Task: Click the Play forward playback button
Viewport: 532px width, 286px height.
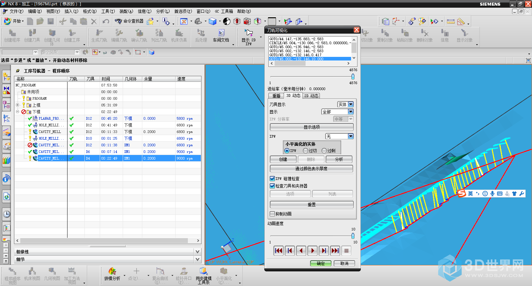Action: [312, 251]
